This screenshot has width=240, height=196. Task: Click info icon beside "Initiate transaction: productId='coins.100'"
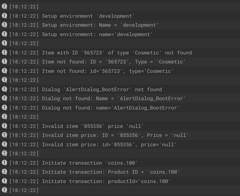click(x=4, y=181)
